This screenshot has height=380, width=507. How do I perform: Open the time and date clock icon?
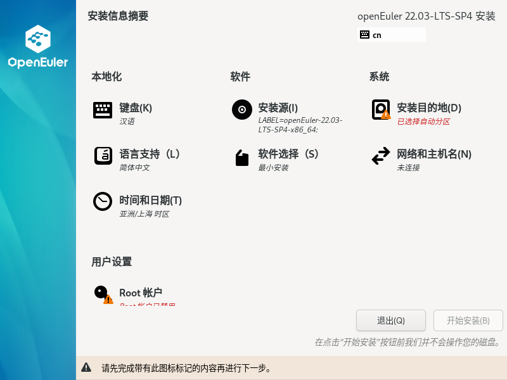(103, 201)
